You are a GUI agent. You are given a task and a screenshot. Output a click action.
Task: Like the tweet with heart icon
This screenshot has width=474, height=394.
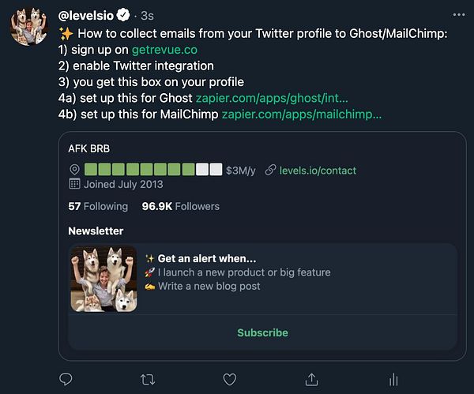230,380
